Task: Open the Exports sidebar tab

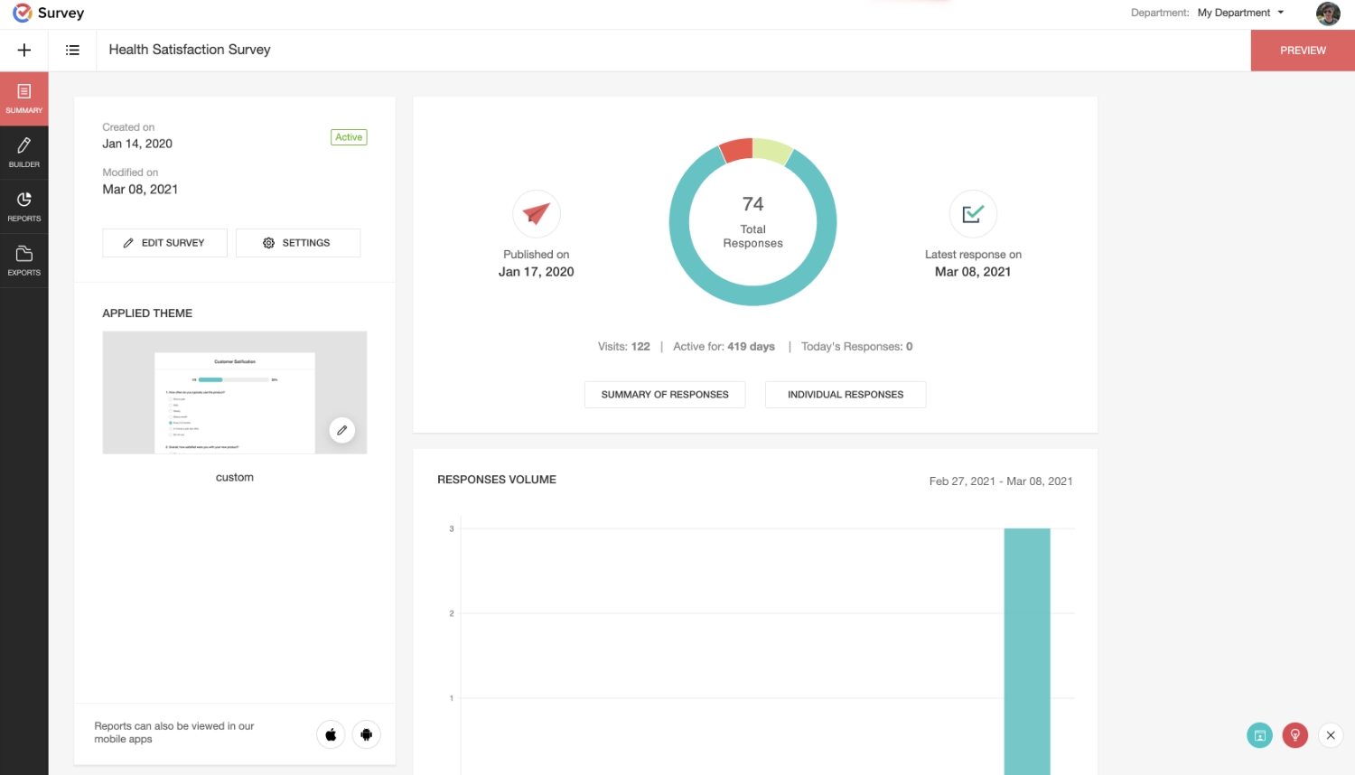Action: (x=24, y=261)
